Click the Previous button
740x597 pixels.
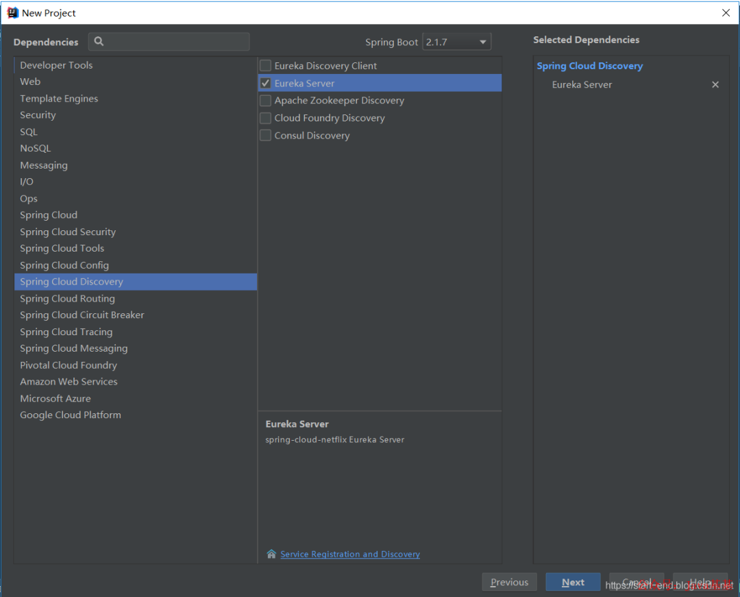click(509, 582)
